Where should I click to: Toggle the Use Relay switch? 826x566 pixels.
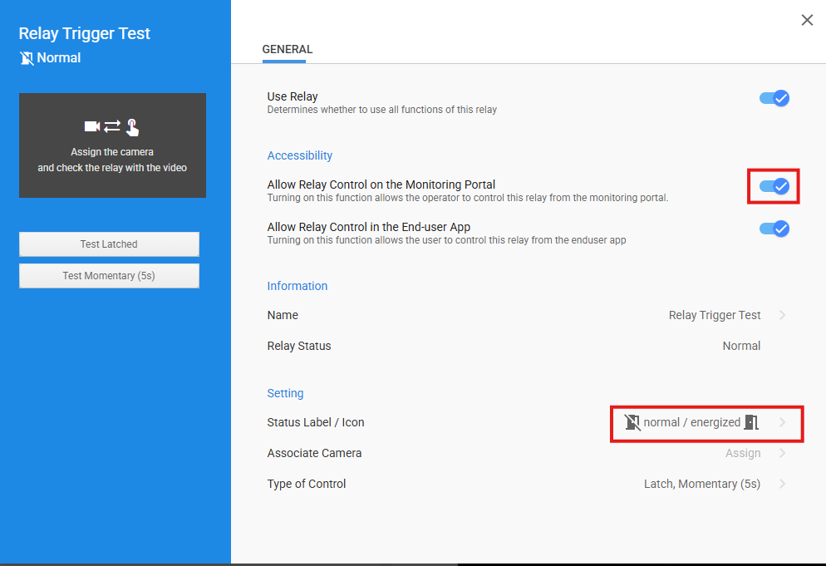coord(774,98)
